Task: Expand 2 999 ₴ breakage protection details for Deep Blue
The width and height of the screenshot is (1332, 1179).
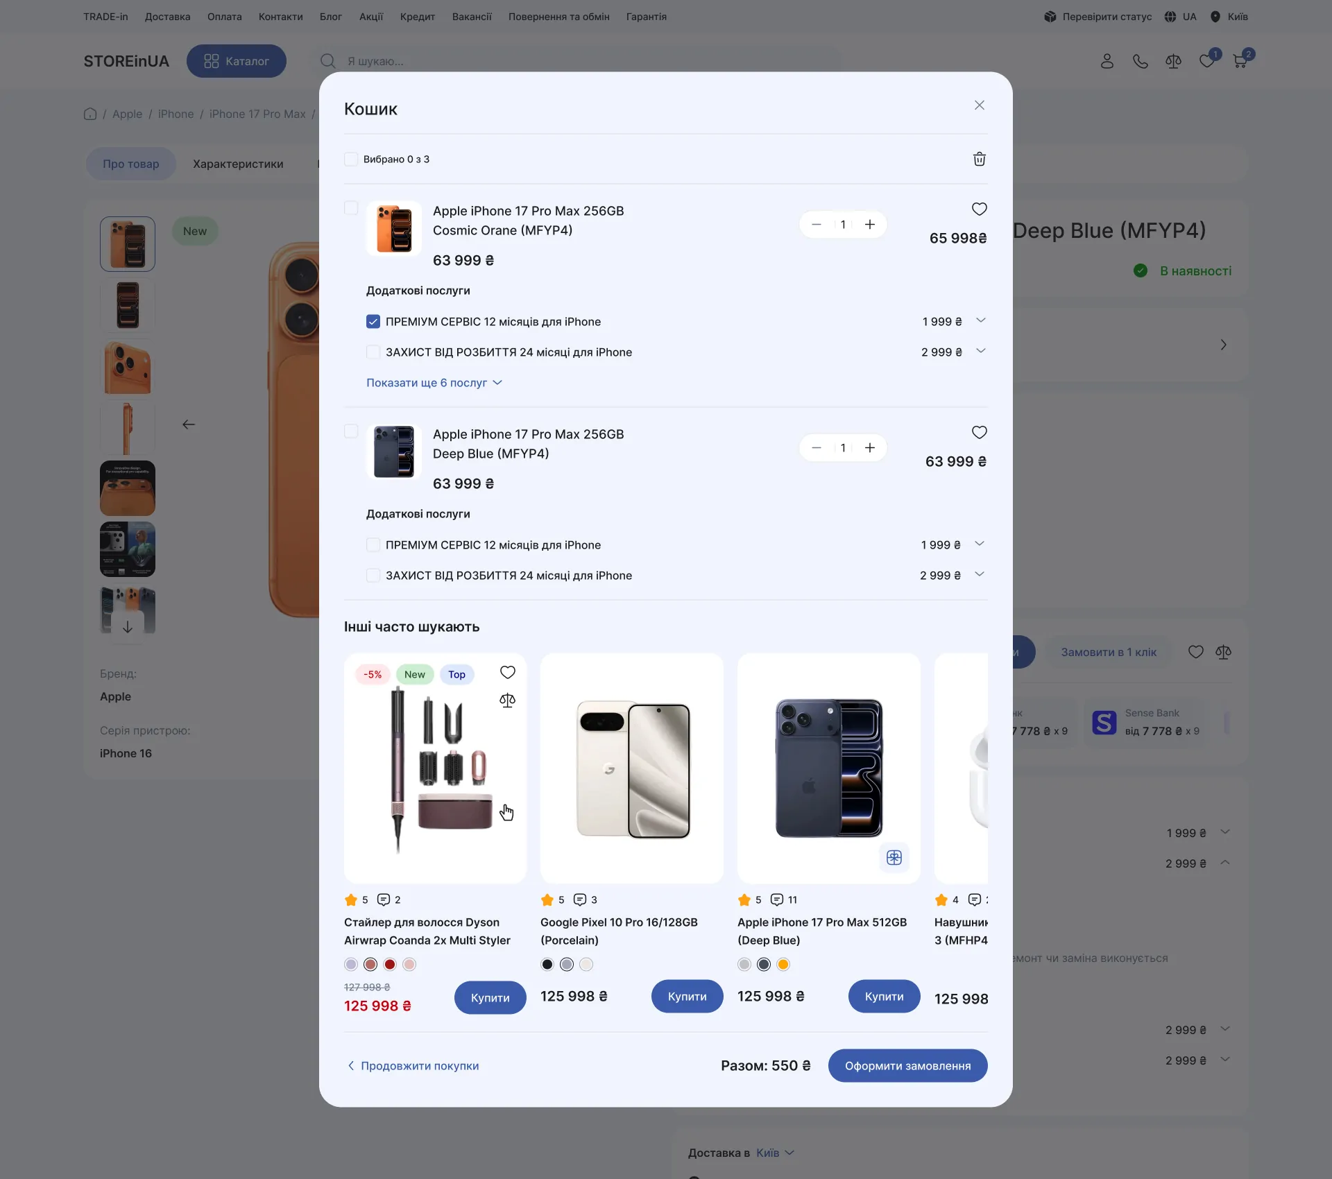Action: click(x=979, y=574)
